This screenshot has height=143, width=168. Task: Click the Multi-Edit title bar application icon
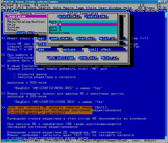[x=2, y=2]
